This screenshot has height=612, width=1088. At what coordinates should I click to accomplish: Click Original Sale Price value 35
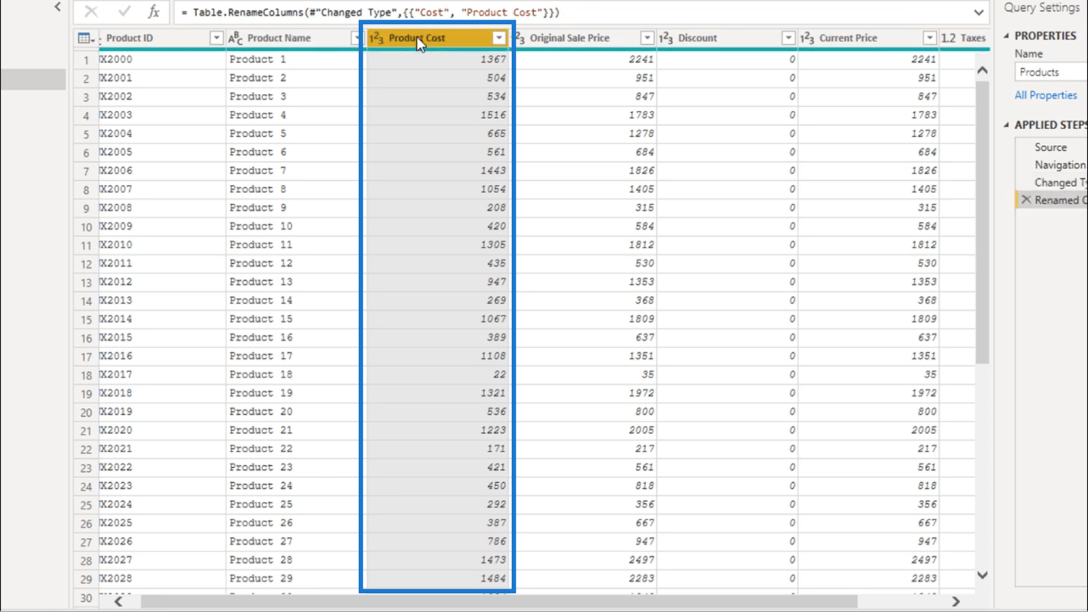tap(647, 375)
